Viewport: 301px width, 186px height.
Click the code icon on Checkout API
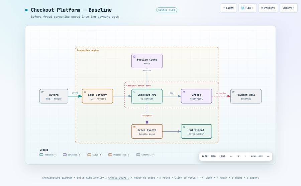tap(134, 92)
